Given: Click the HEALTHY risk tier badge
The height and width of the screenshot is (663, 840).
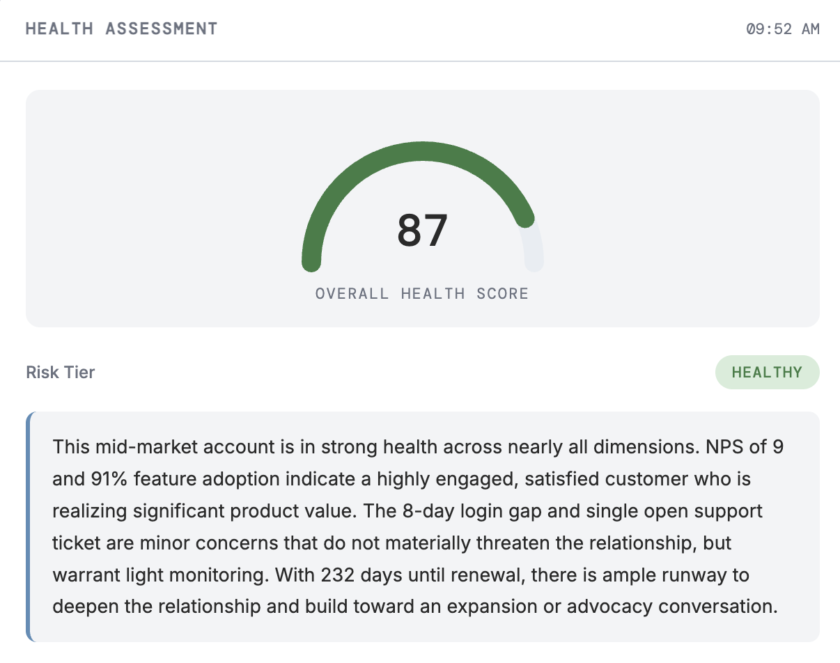Looking at the screenshot, I should pyautogui.click(x=767, y=373).
